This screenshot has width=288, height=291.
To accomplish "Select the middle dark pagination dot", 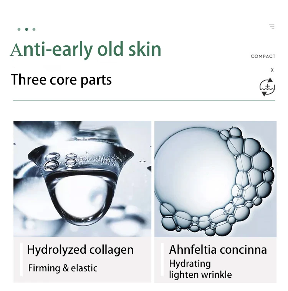I will 26,29.
